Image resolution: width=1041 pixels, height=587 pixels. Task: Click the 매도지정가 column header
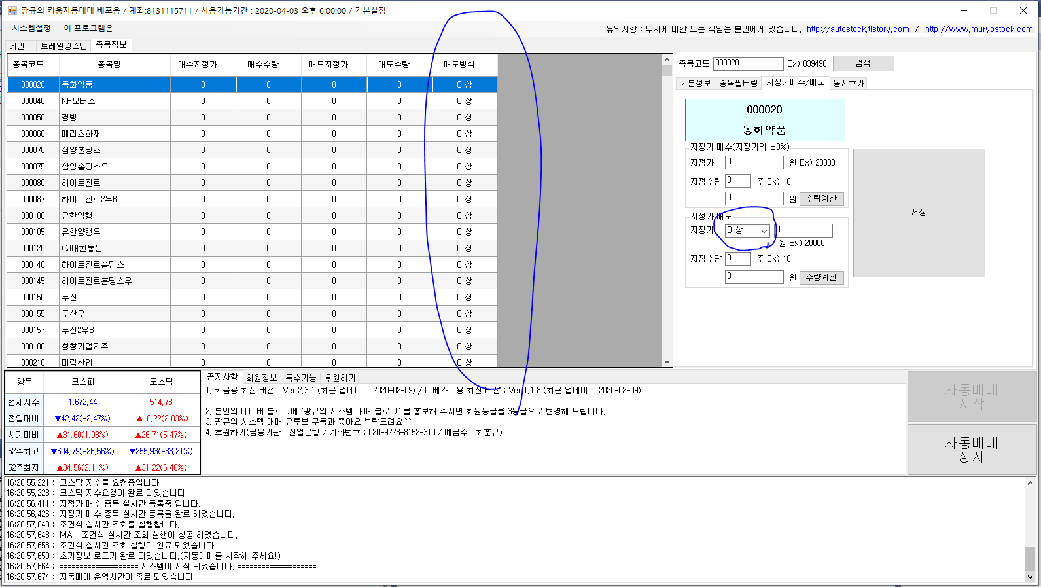click(334, 65)
